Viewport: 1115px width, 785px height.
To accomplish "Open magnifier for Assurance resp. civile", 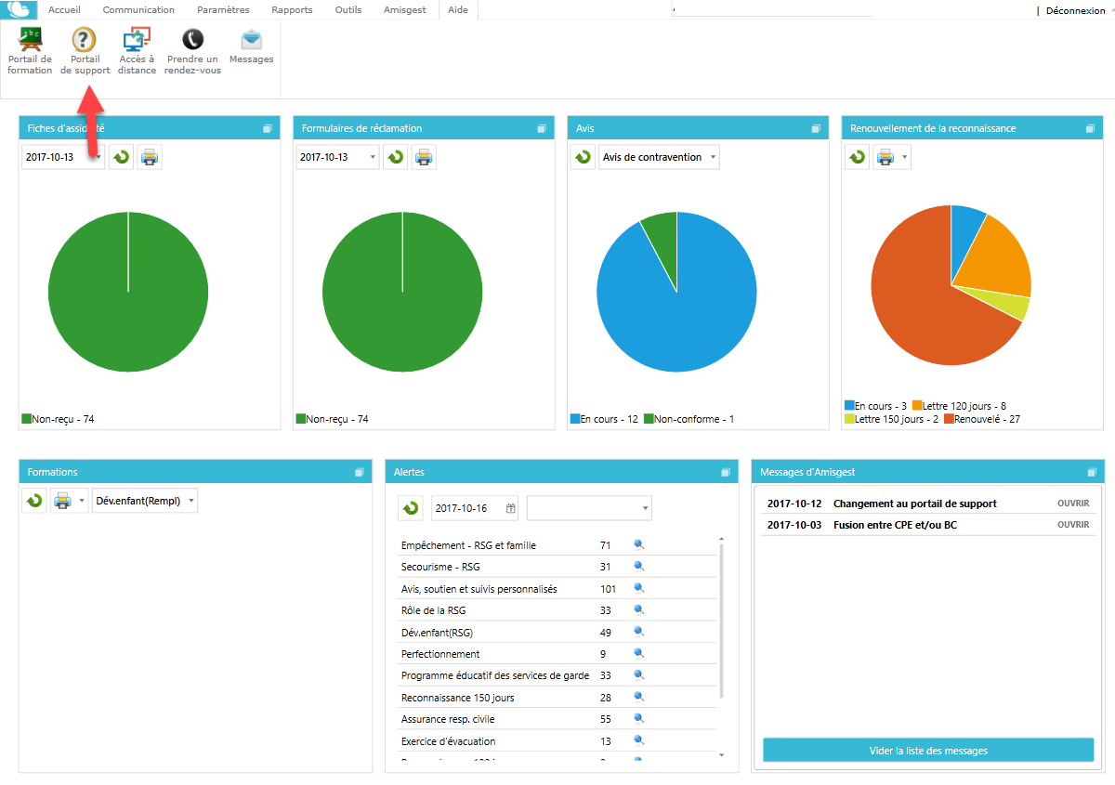I will 638,719.
